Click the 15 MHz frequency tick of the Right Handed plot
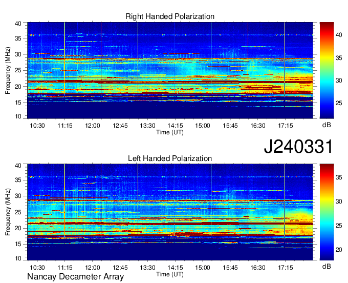Image resolution: width=348 pixels, height=283 pixels. click(18, 103)
